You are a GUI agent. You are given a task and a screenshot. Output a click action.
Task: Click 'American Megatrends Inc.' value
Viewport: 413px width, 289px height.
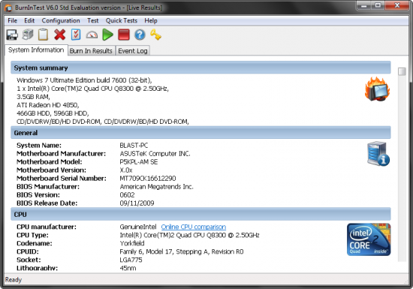point(156,187)
